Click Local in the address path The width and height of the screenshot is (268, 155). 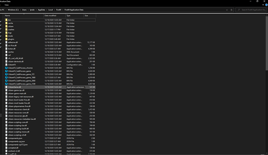pos(50,10)
